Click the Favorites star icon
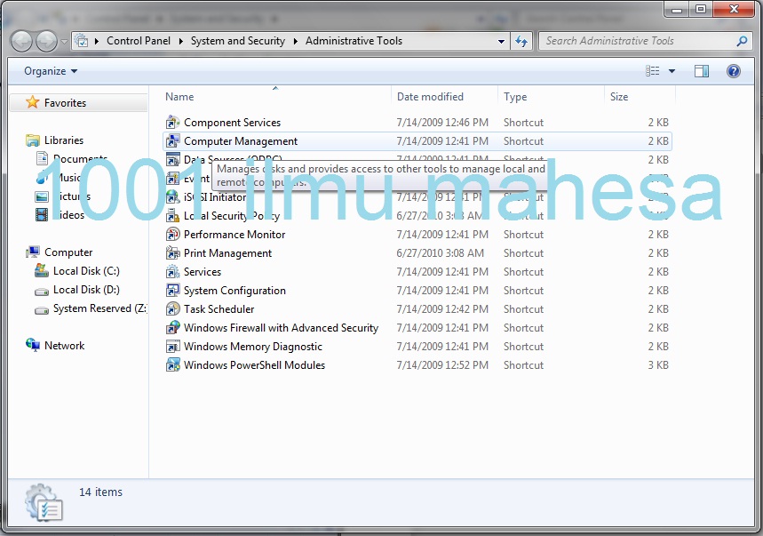Viewport: 763px width, 536px height. tap(32, 102)
